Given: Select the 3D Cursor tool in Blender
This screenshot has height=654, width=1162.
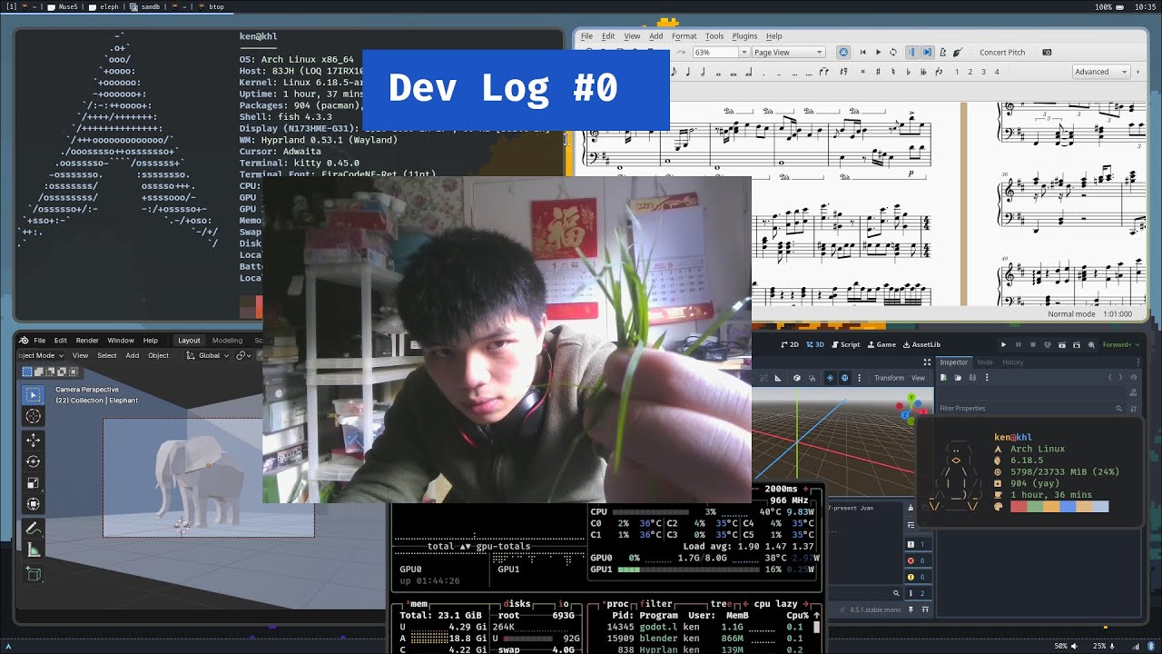Looking at the screenshot, I should point(33,416).
